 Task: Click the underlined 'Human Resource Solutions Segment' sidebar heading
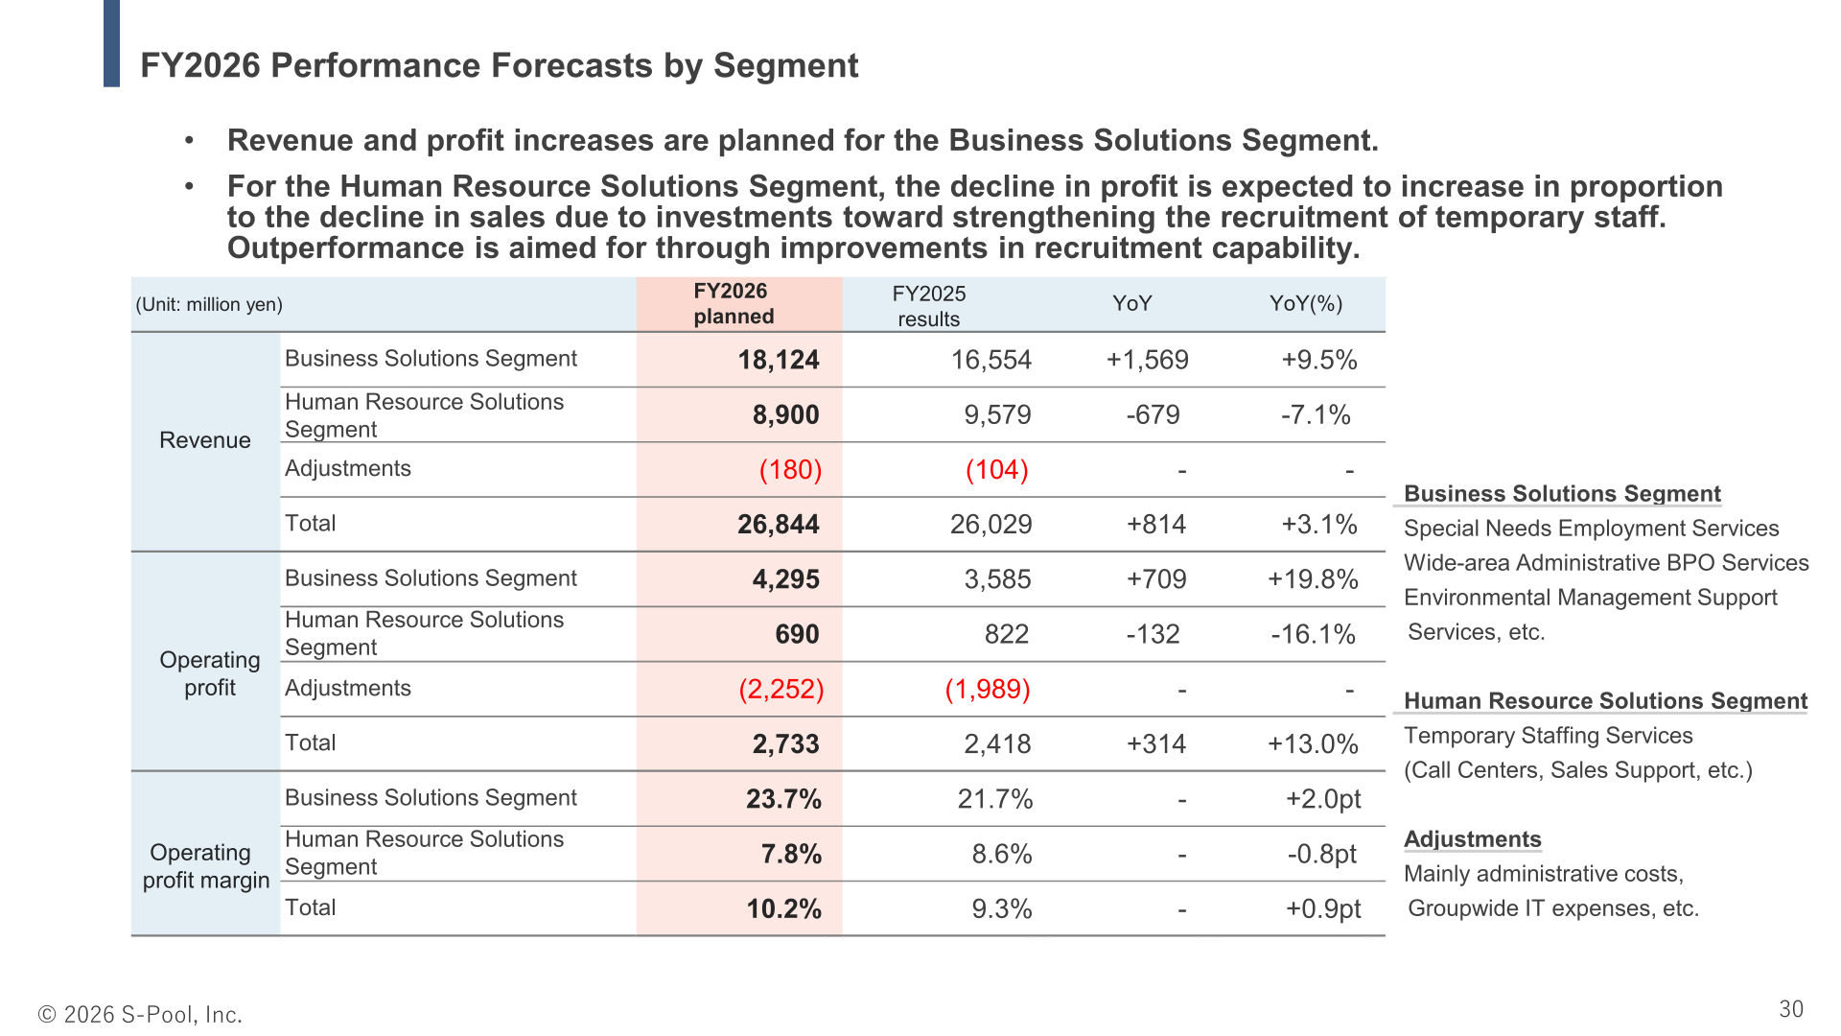click(x=1605, y=701)
